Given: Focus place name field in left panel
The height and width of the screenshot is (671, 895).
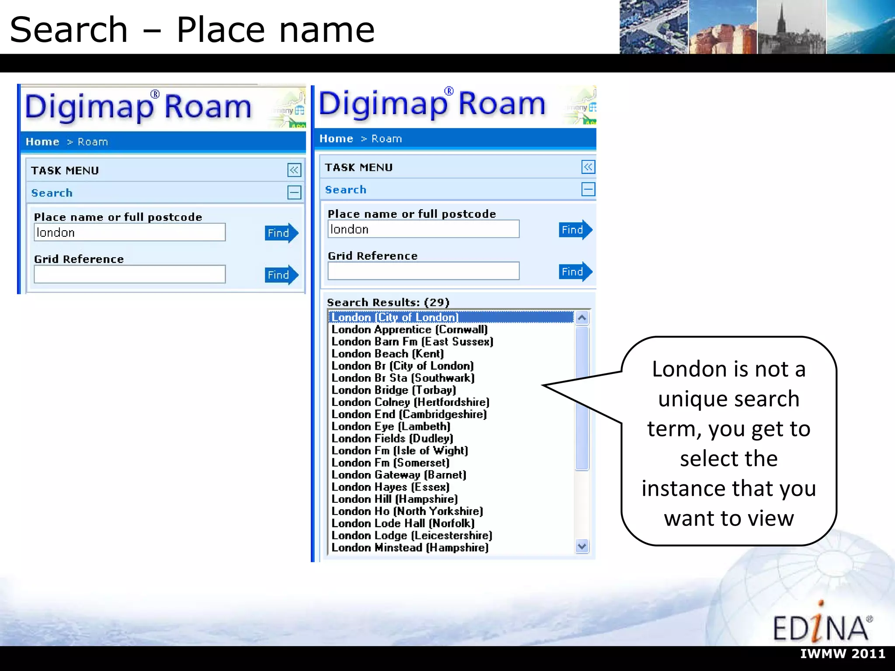Looking at the screenshot, I should tap(130, 232).
